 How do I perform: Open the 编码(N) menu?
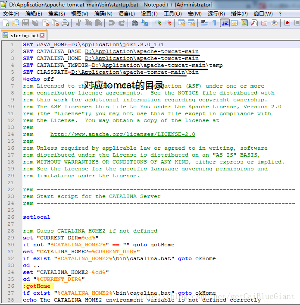click(103, 14)
